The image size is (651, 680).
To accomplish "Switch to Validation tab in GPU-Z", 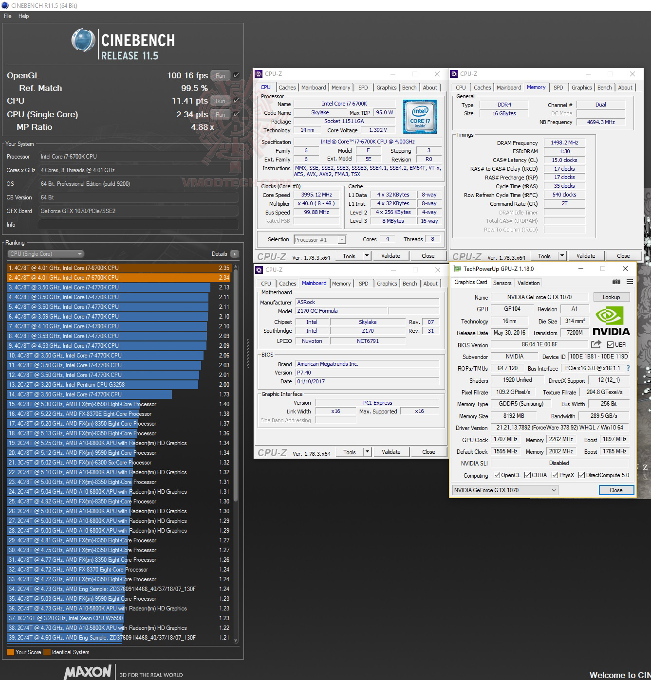I will coord(528,283).
